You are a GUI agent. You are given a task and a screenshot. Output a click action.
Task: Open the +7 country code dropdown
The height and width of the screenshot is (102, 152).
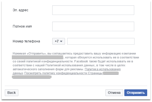59,41
